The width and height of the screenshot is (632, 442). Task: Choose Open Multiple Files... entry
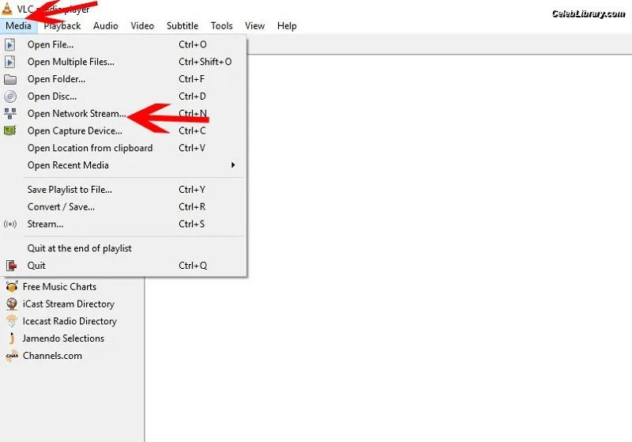click(x=123, y=62)
